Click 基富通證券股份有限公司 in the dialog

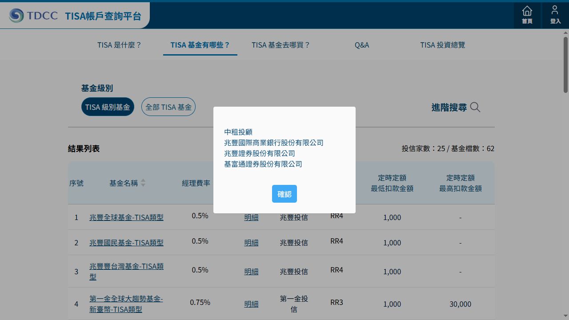coord(263,164)
